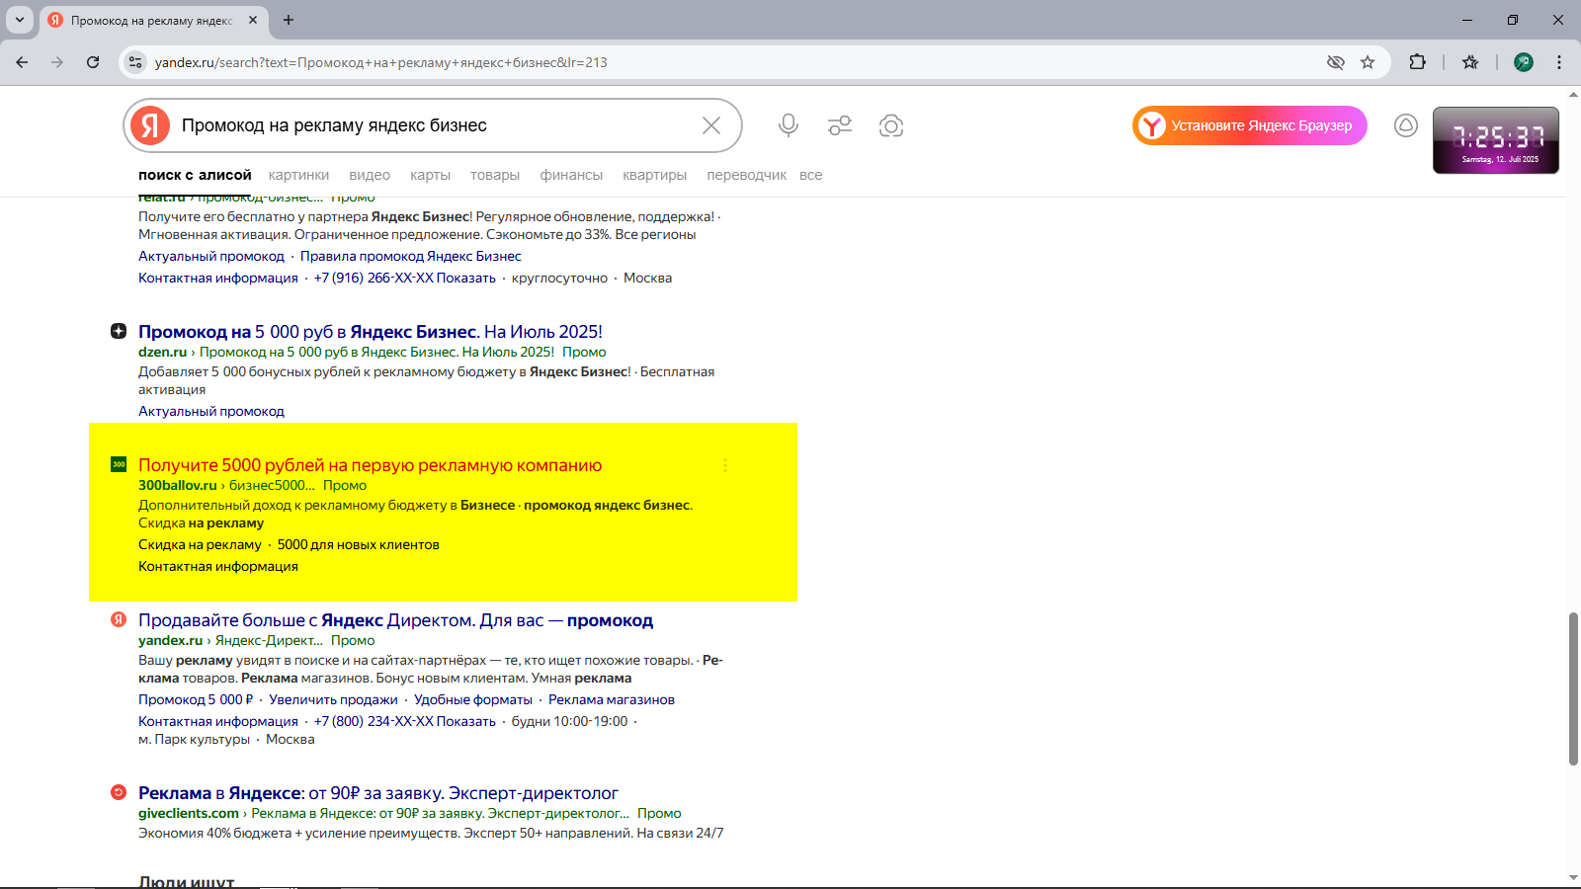
Task: Expand tab search dropdown arrow
Action: [20, 20]
